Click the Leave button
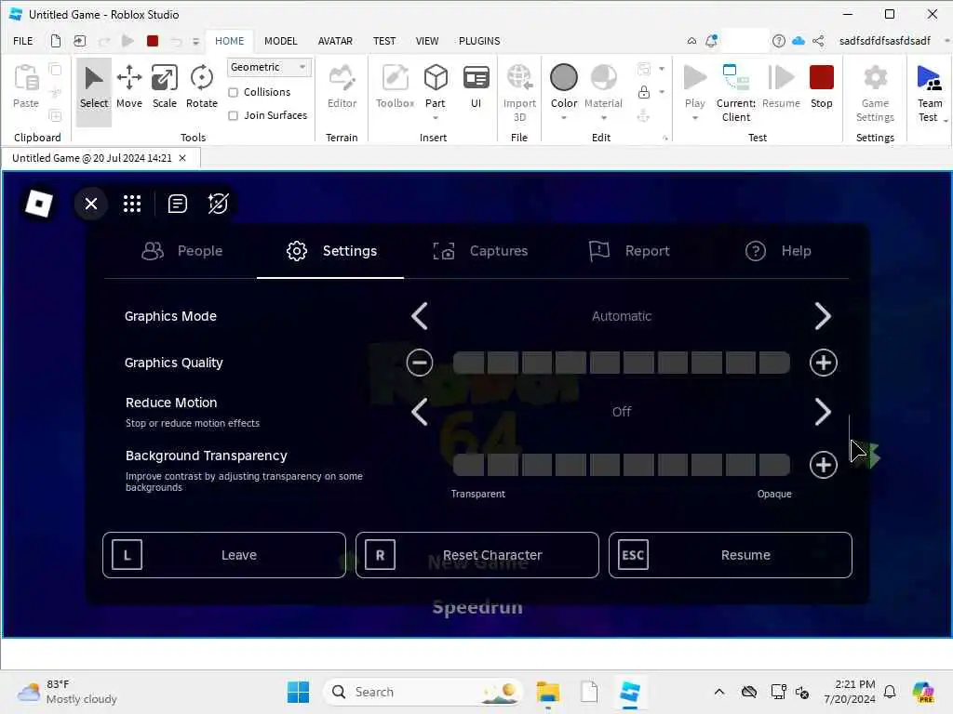Viewport: 953px width, 714px height. [224, 555]
